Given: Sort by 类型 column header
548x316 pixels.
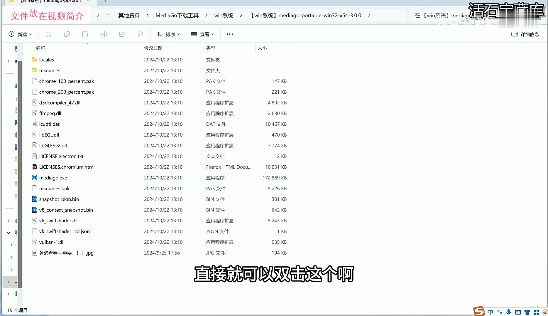Looking at the screenshot, I should tap(211, 48).
